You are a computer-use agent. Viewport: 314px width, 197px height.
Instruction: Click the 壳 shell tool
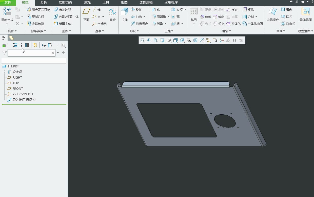pyautogui.click(x=175, y=17)
